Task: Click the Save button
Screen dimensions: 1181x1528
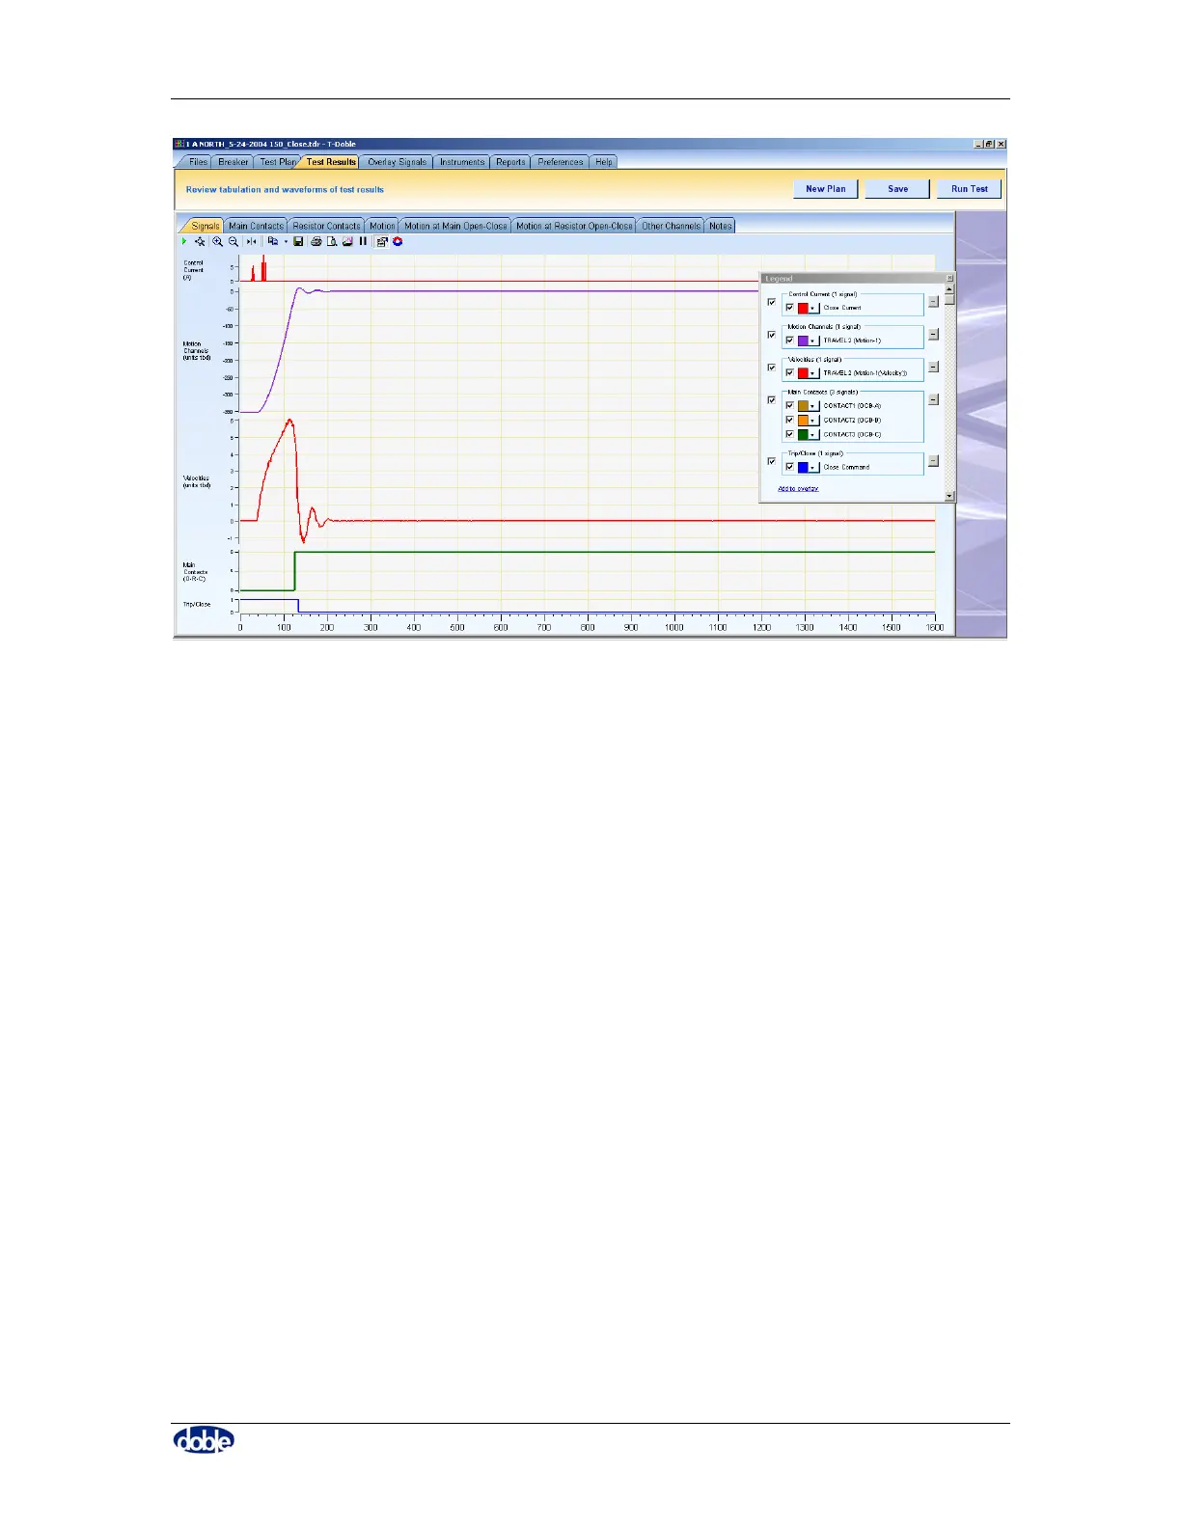Action: [x=897, y=189]
